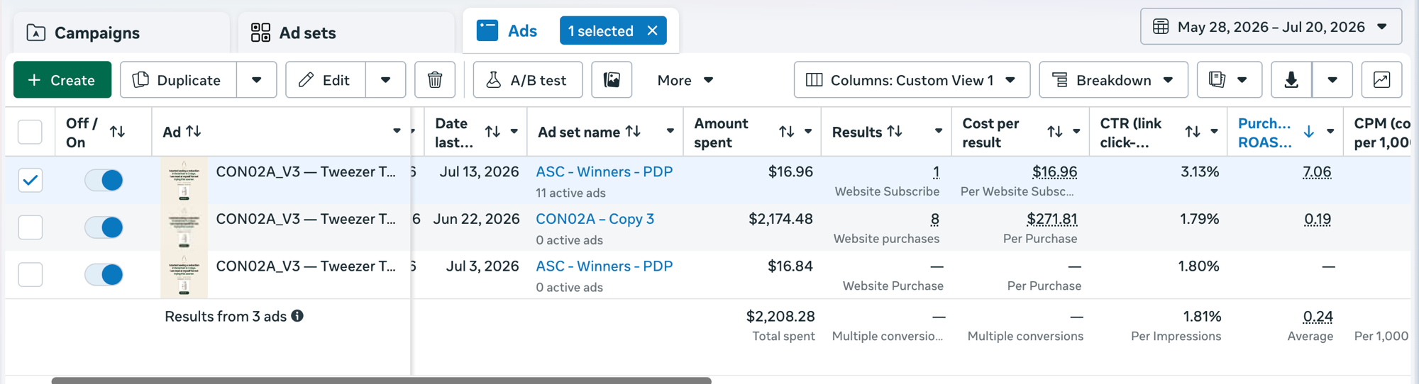Click the 0.24 average ROAS total
The image size is (1419, 384).
[1318, 317]
